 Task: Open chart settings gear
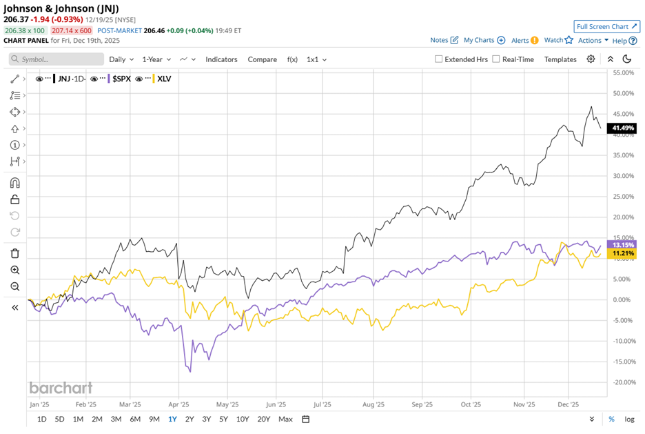click(591, 59)
